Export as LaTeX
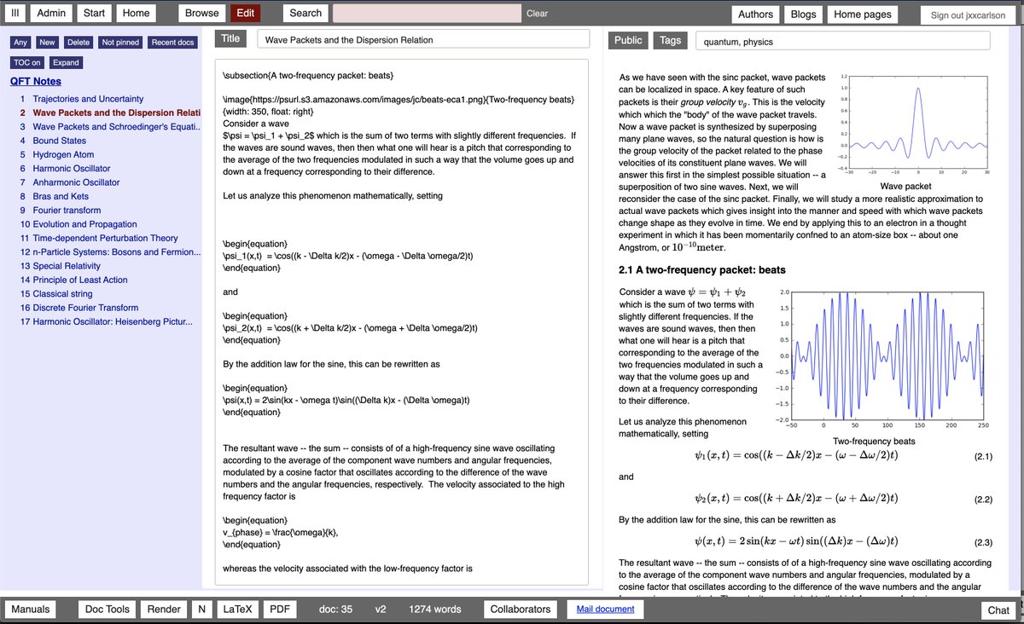 click(x=238, y=610)
